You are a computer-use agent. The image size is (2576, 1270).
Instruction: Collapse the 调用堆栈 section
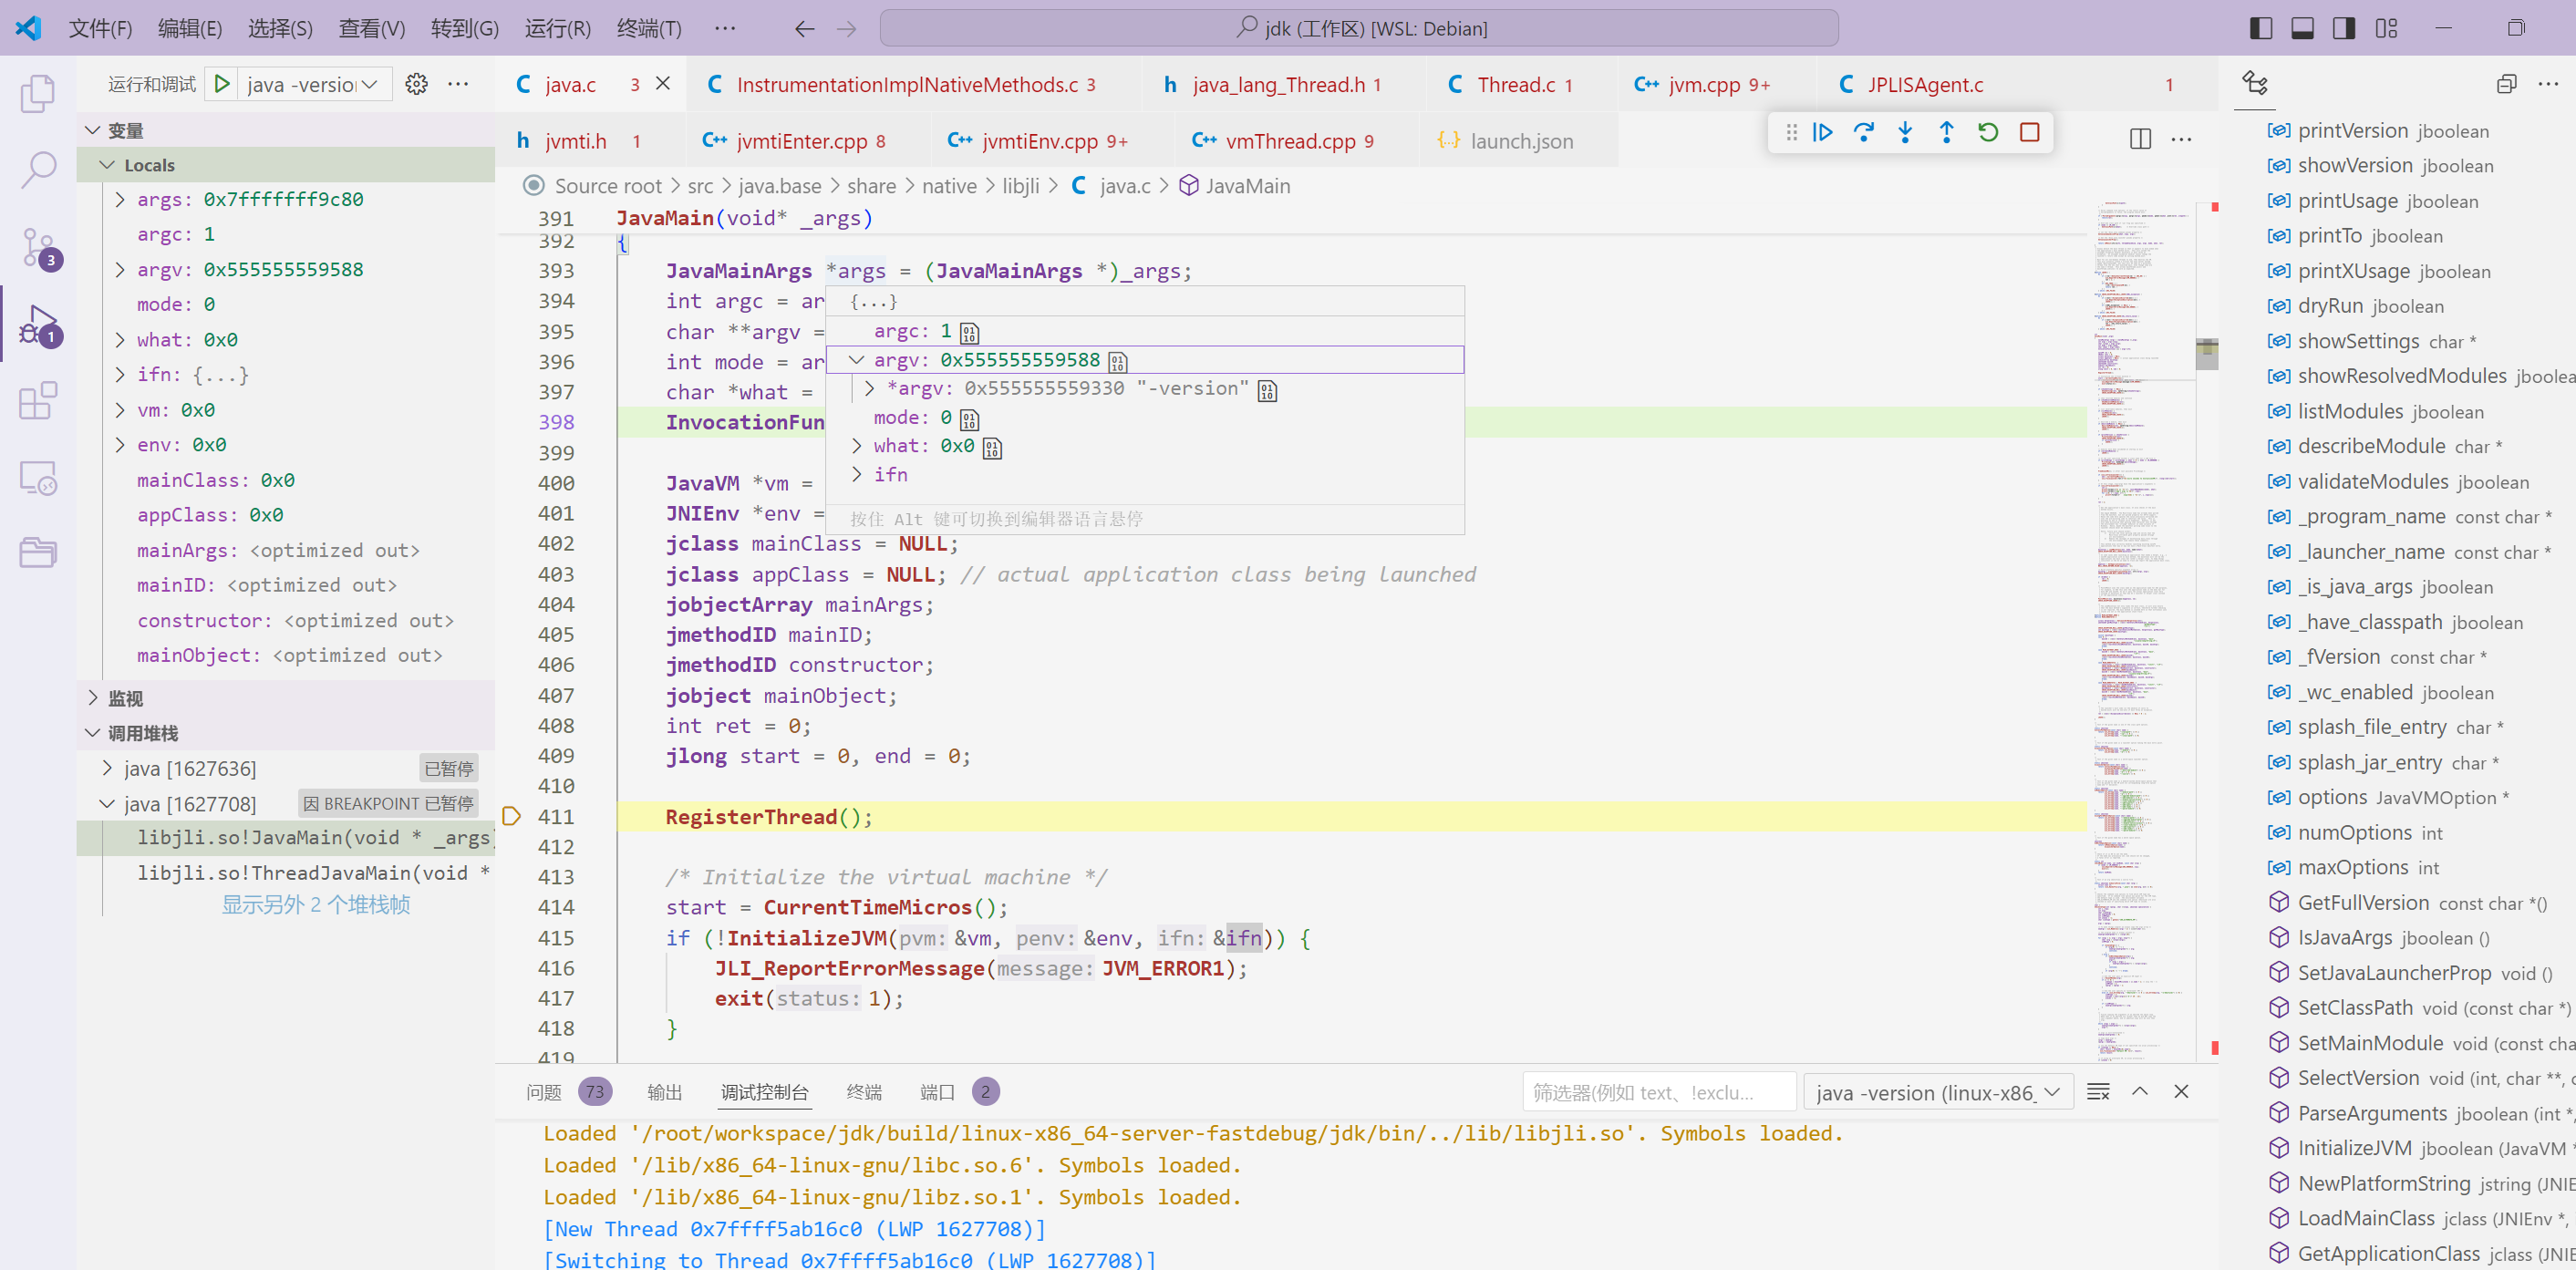point(92,732)
